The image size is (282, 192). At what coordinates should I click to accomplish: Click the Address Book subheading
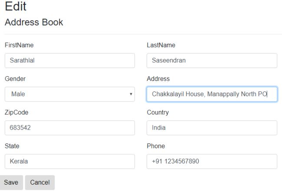tap(34, 22)
